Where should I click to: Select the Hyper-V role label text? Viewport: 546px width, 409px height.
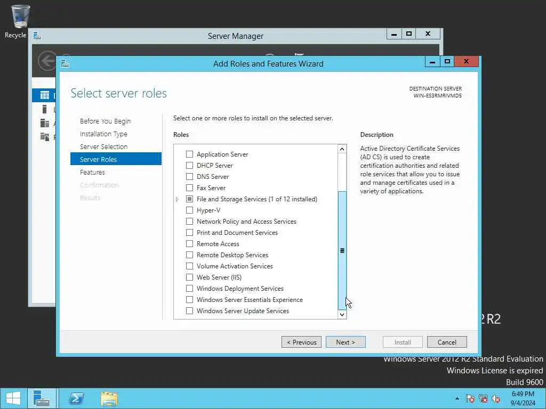pyautogui.click(x=208, y=210)
